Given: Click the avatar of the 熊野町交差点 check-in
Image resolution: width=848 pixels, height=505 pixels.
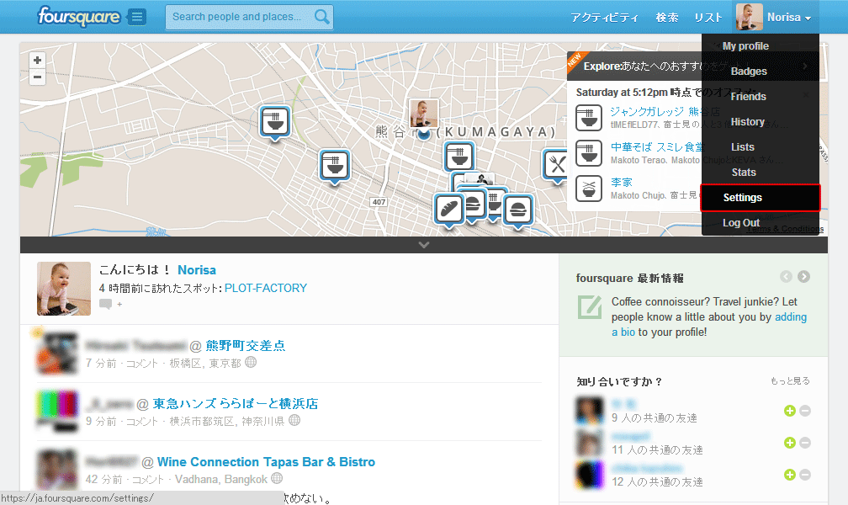Looking at the screenshot, I should (57, 353).
